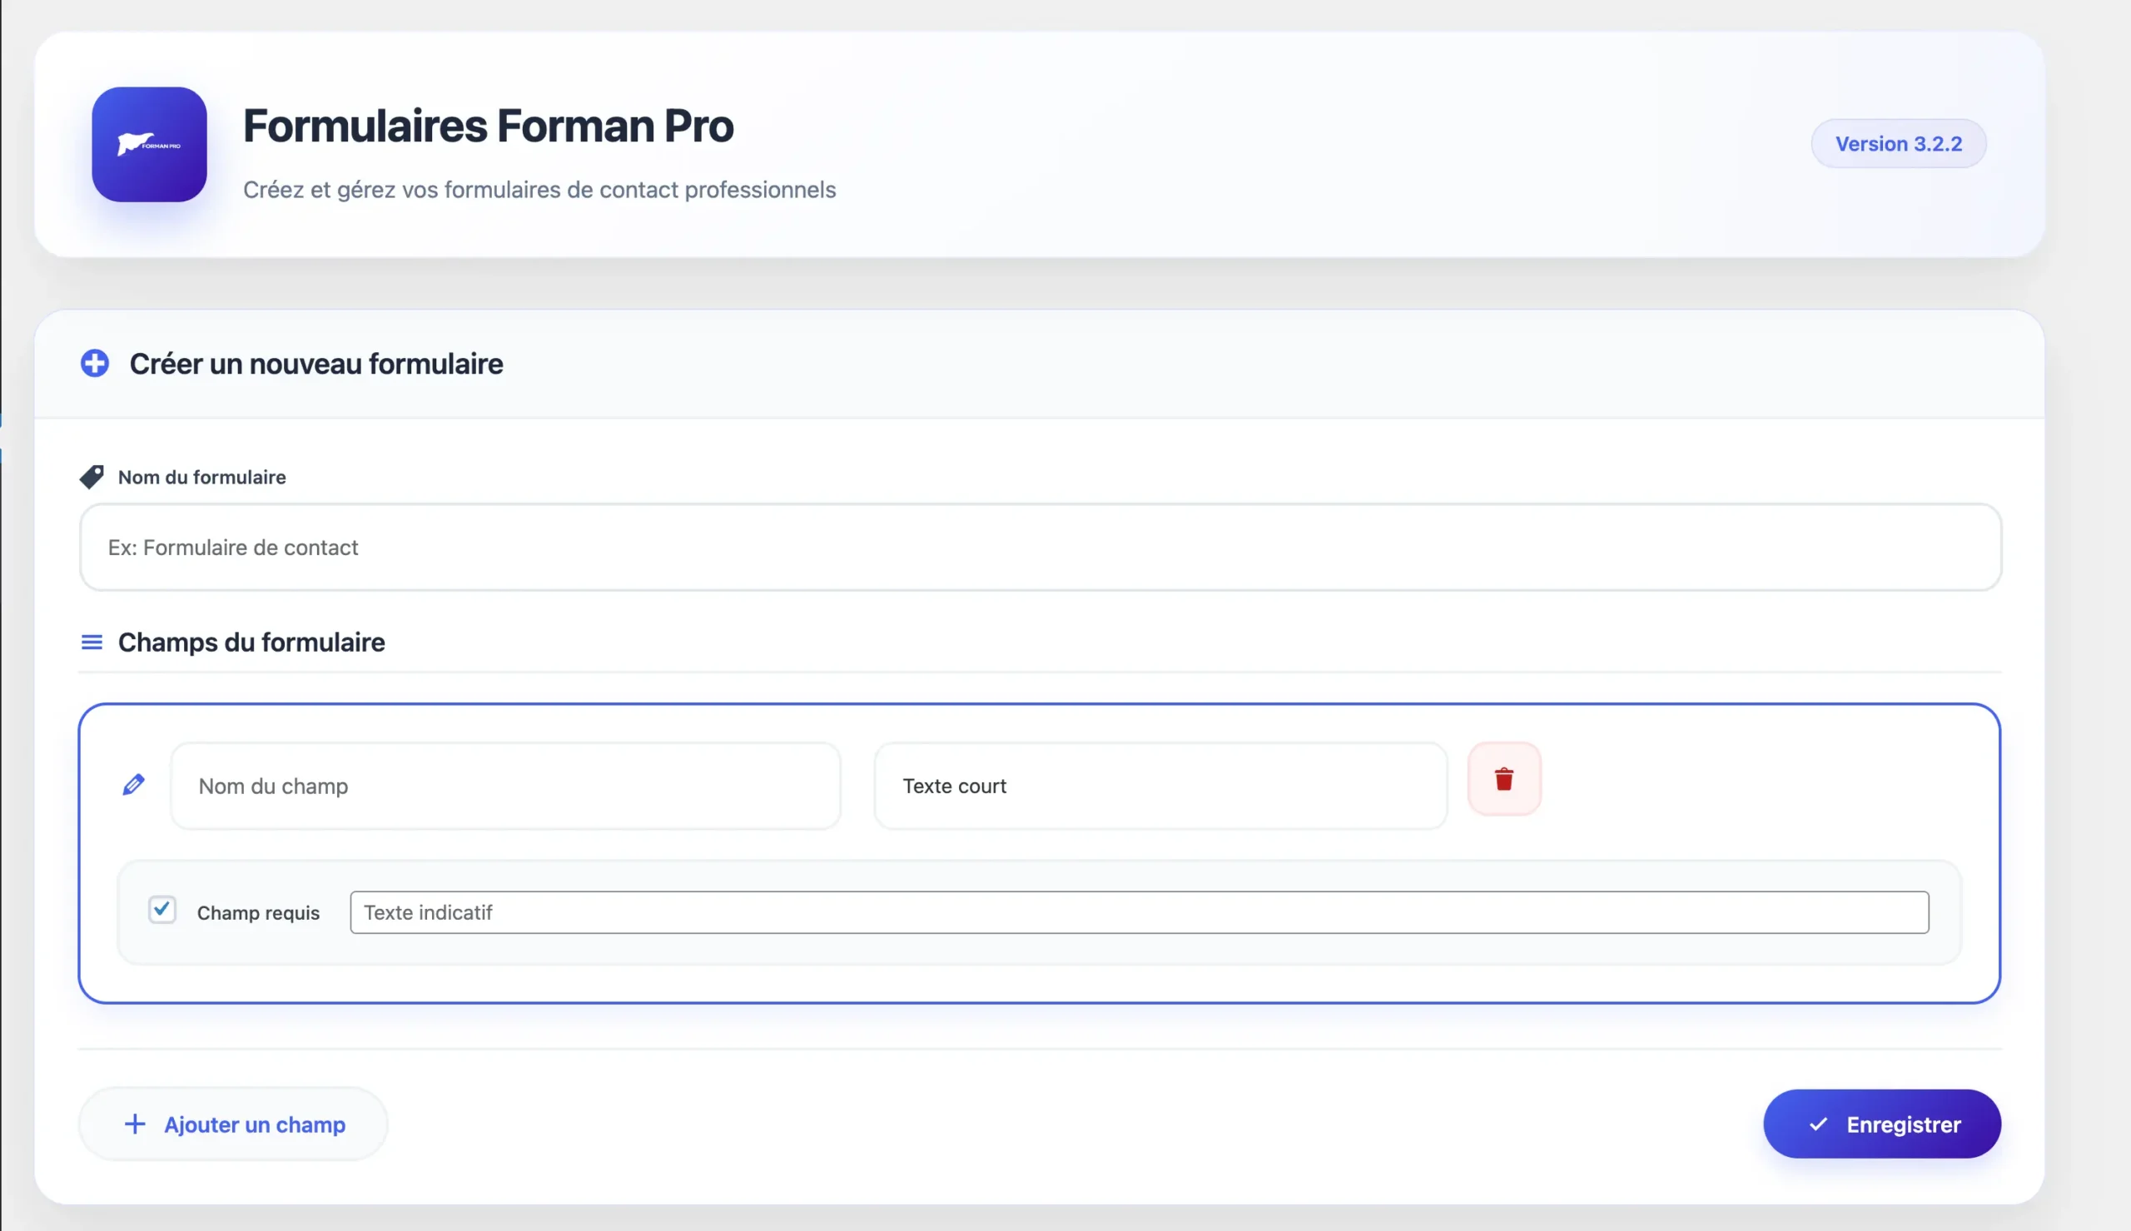Click the list icon beside Champs du formulaire
The image size is (2131, 1231).
92,643
